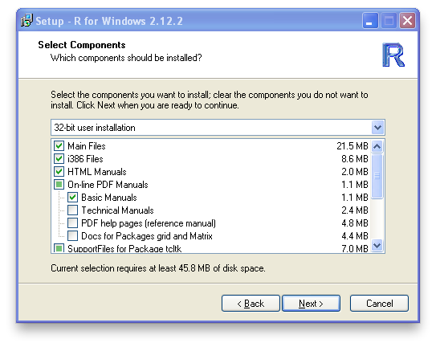Proceed with the Next button
Image resolution: width=436 pixels, height=347 pixels.
point(311,304)
